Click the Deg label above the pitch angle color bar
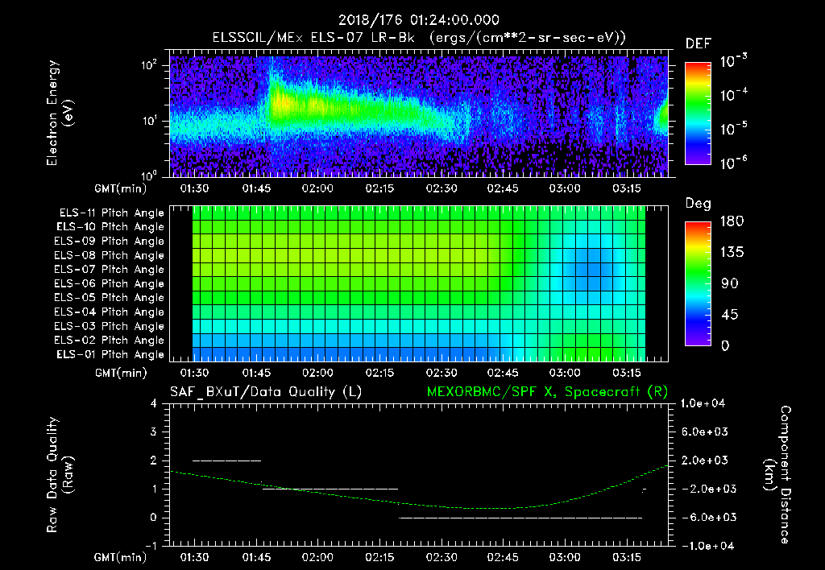Viewport: 825px width, 570px height. (699, 204)
